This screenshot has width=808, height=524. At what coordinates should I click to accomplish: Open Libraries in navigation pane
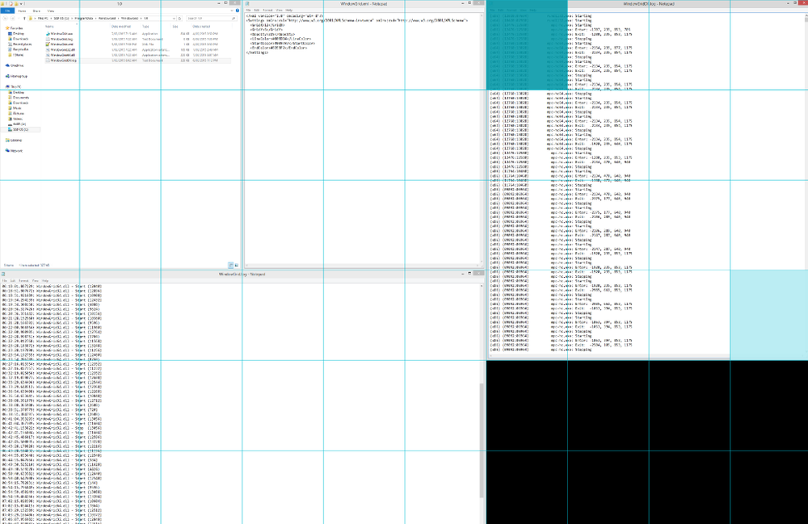[14, 140]
